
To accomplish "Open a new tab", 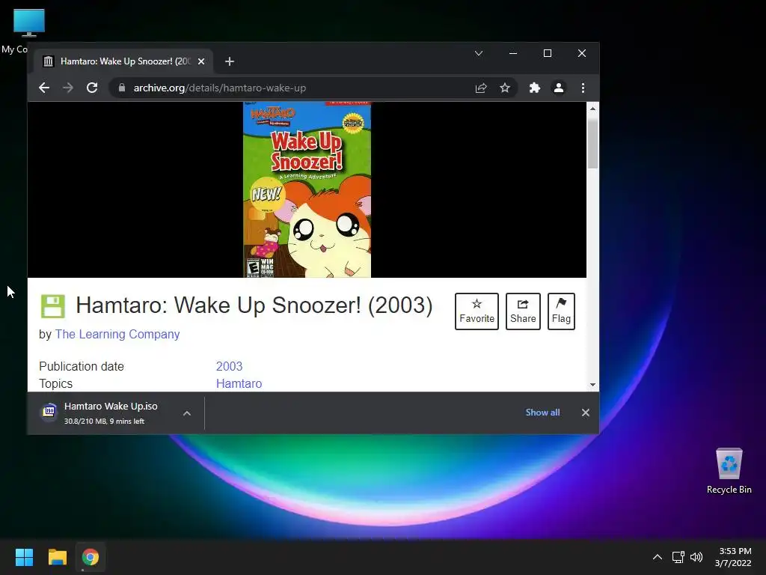I will click(229, 61).
